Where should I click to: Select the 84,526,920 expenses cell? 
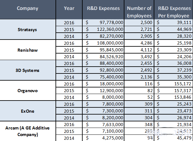pos(103,57)
